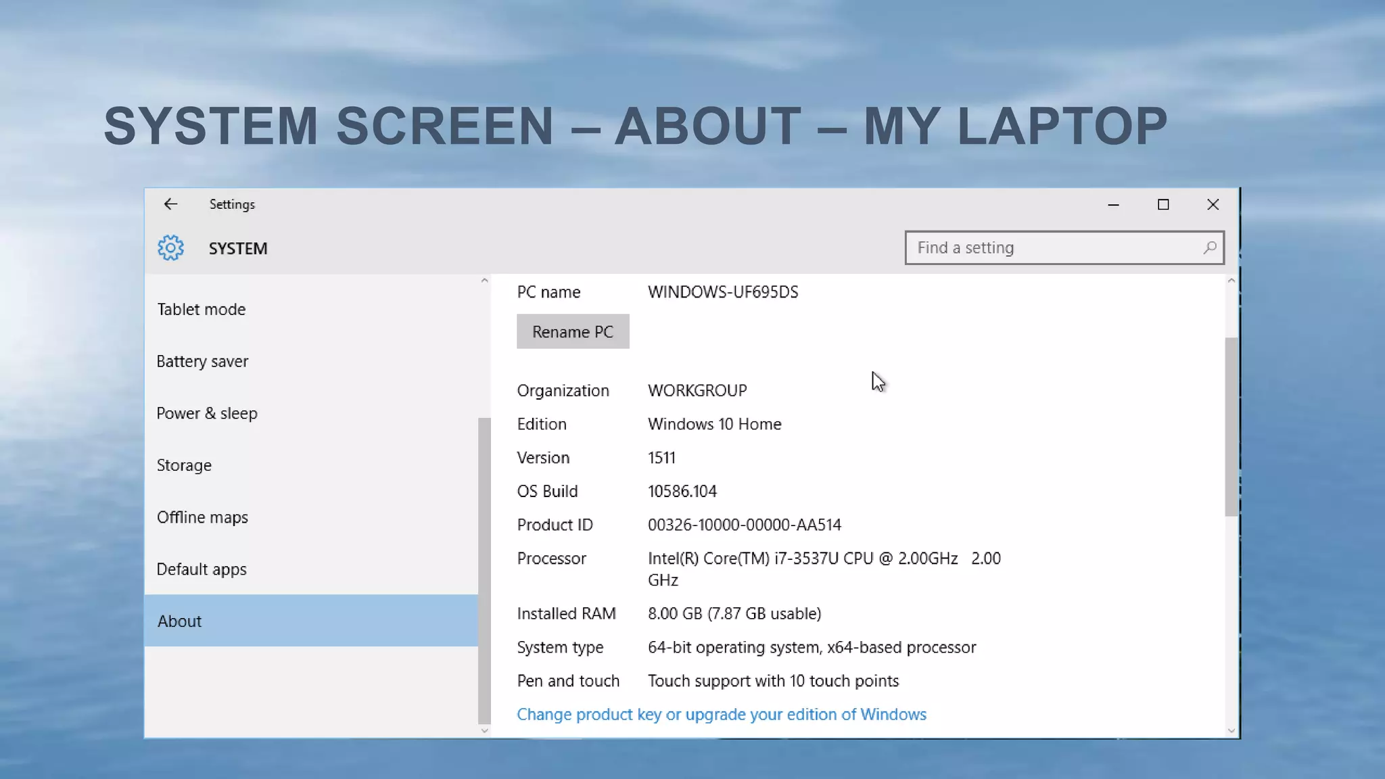Click the Installed RAM label
This screenshot has height=779, width=1385.
pyautogui.click(x=566, y=614)
